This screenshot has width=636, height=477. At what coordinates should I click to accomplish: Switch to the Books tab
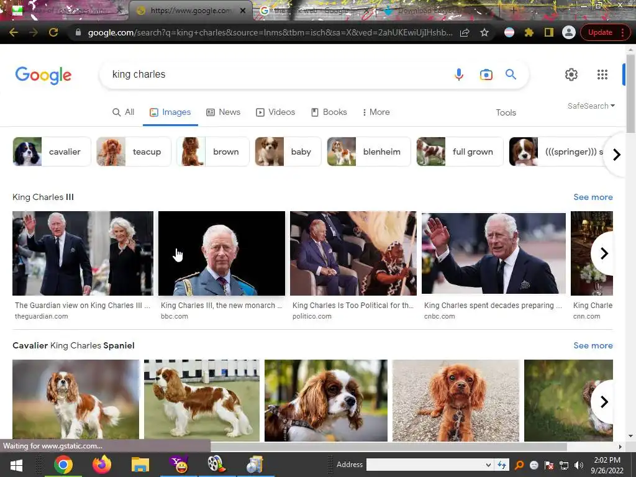(x=329, y=112)
